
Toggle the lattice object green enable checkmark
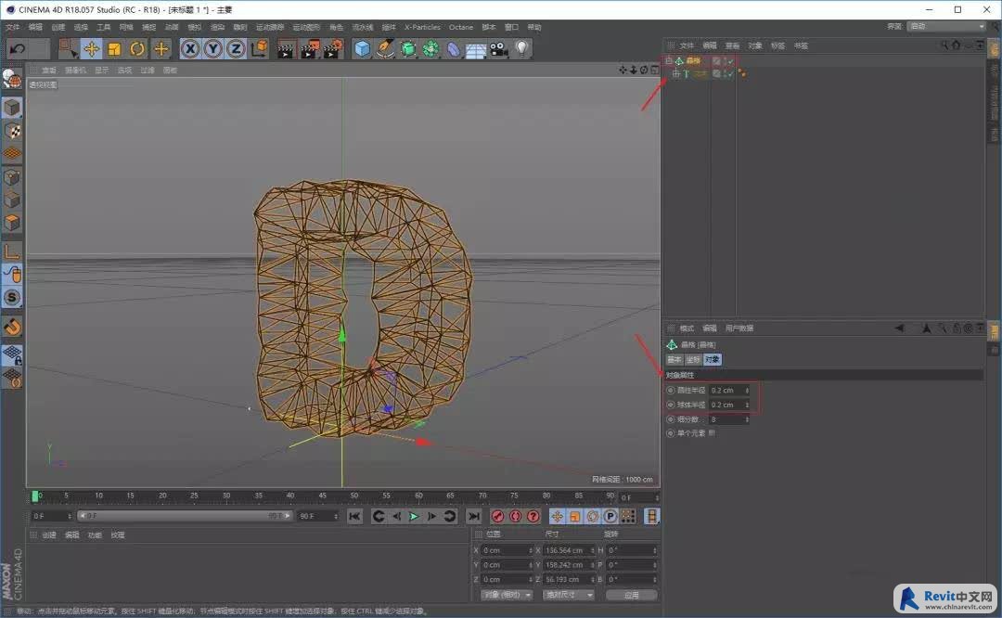[x=730, y=61]
